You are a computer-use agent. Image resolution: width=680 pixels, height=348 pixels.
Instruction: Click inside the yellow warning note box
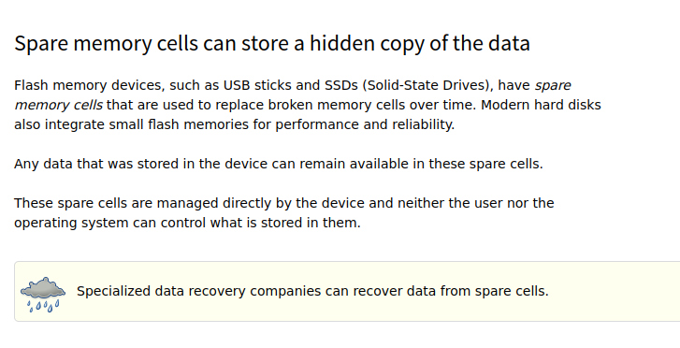tap(347, 292)
